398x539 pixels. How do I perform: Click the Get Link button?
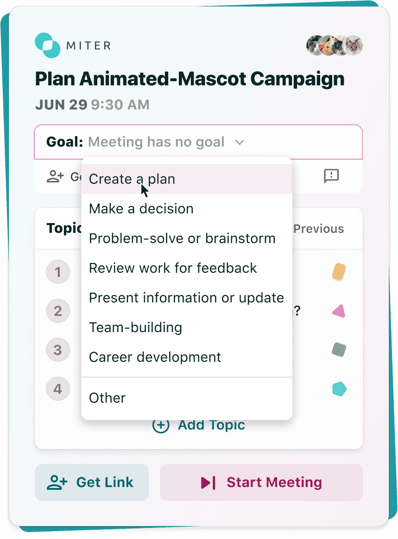point(92,482)
